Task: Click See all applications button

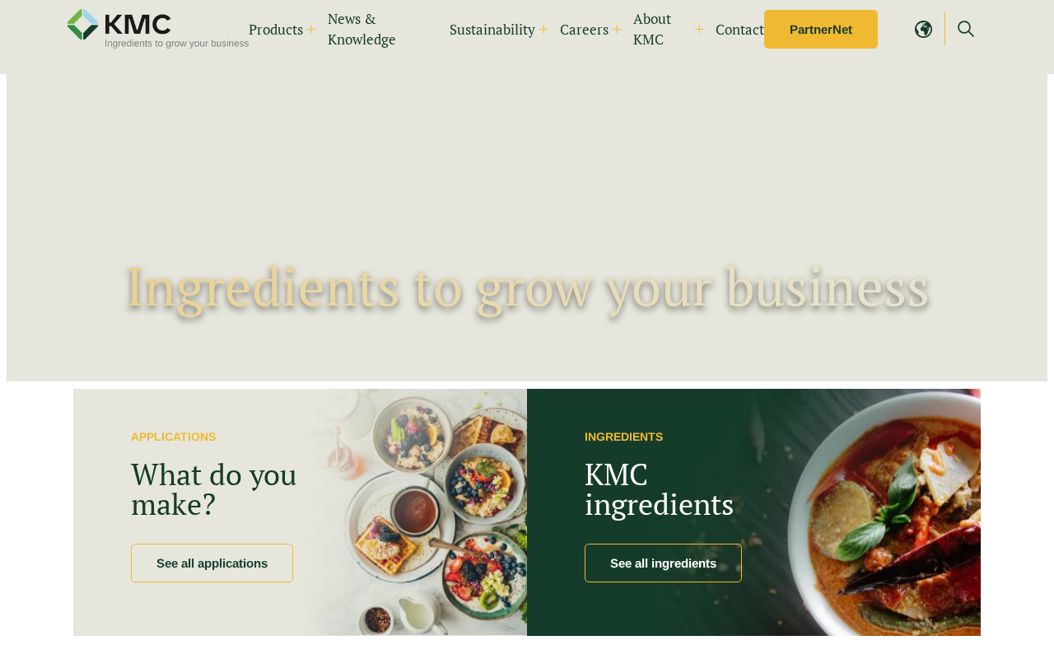Action: tap(212, 563)
